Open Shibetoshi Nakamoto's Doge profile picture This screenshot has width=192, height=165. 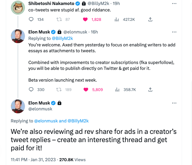click(18, 7)
